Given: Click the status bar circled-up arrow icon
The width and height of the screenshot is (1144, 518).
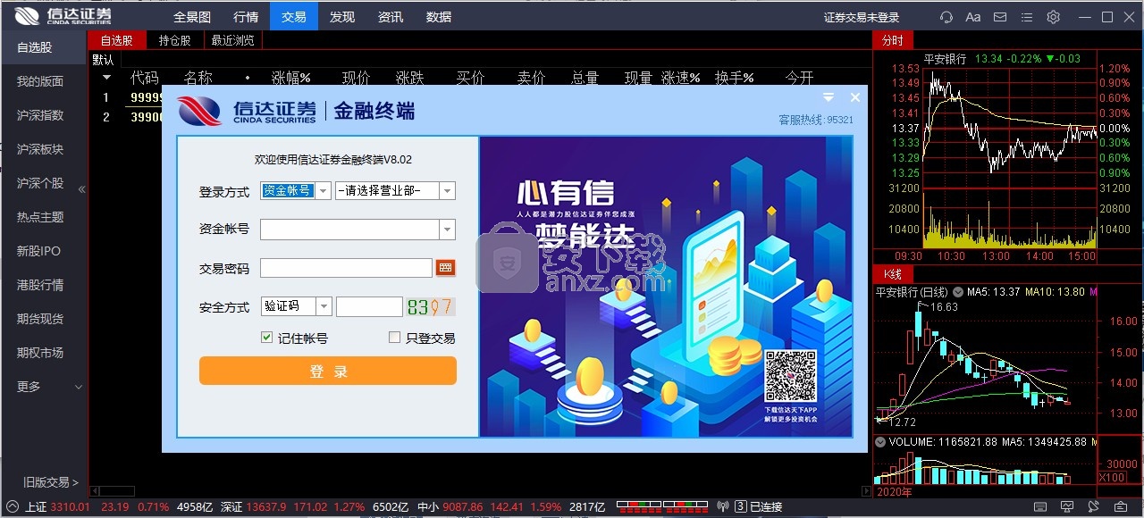Looking at the screenshot, I should pos(13,507).
